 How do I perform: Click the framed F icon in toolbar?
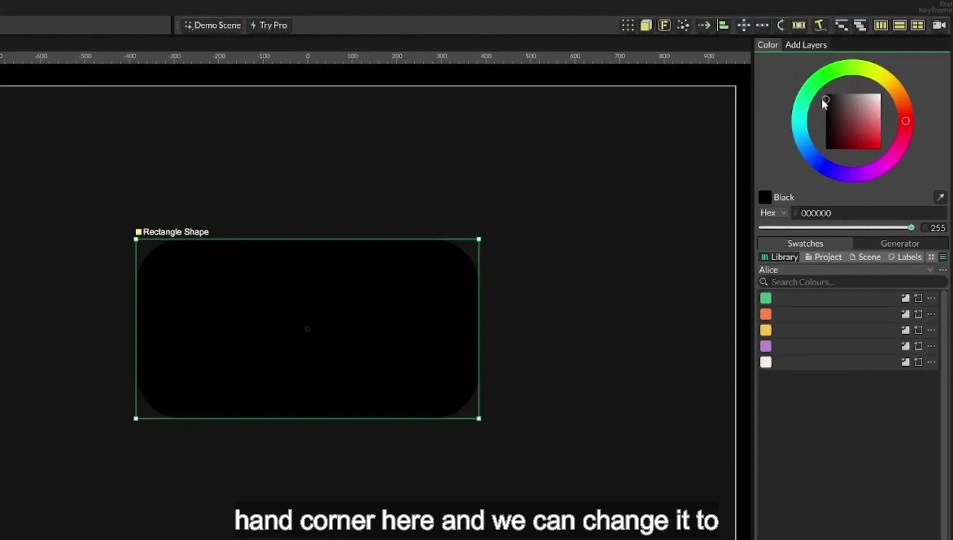tap(664, 25)
